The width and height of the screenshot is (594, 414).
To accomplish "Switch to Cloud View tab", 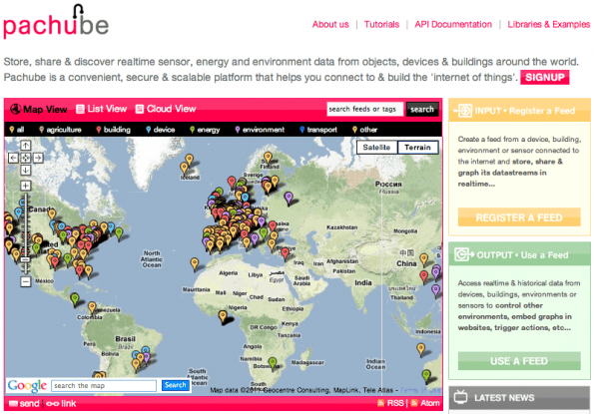I will click(x=166, y=109).
